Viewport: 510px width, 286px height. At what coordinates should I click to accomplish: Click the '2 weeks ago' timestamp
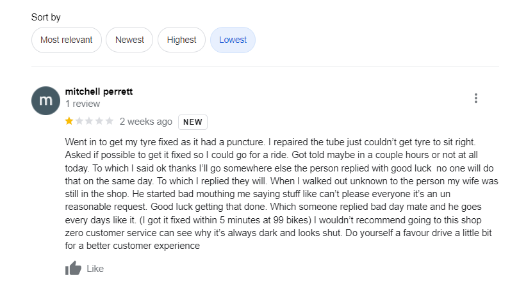click(145, 122)
